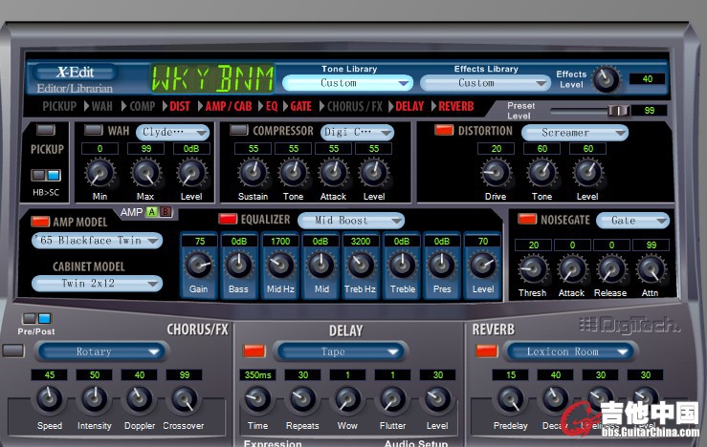Click the Distortion Drive knob
Screen dimensions: 707x447
496,173
